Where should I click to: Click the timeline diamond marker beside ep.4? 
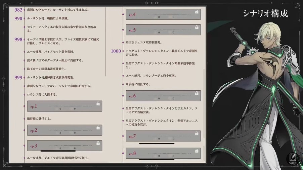(x=123, y=14)
